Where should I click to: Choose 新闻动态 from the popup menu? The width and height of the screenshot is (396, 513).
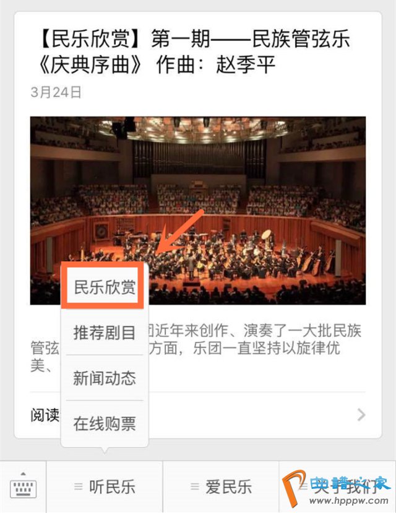pyautogui.click(x=105, y=378)
